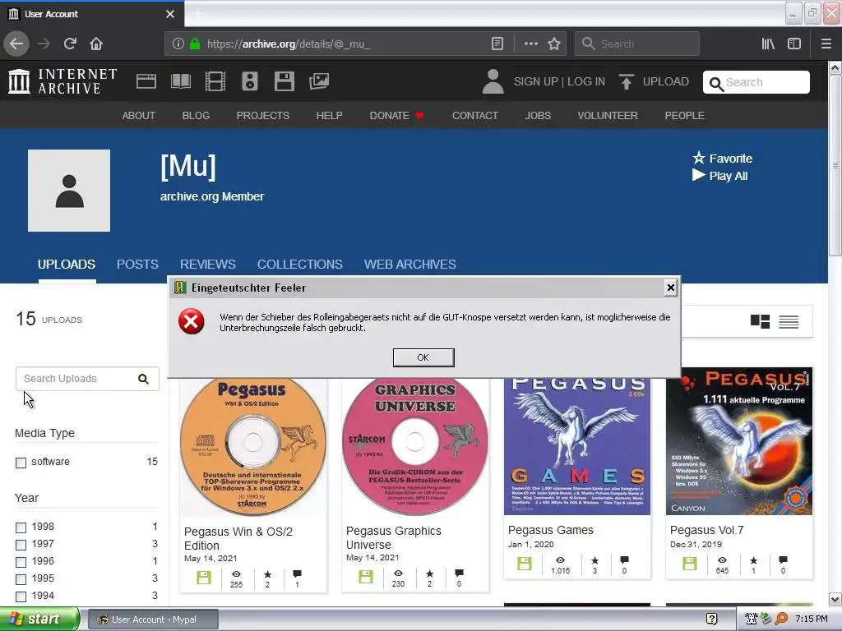Switch to the WEB ARCHIVES tab

(410, 265)
